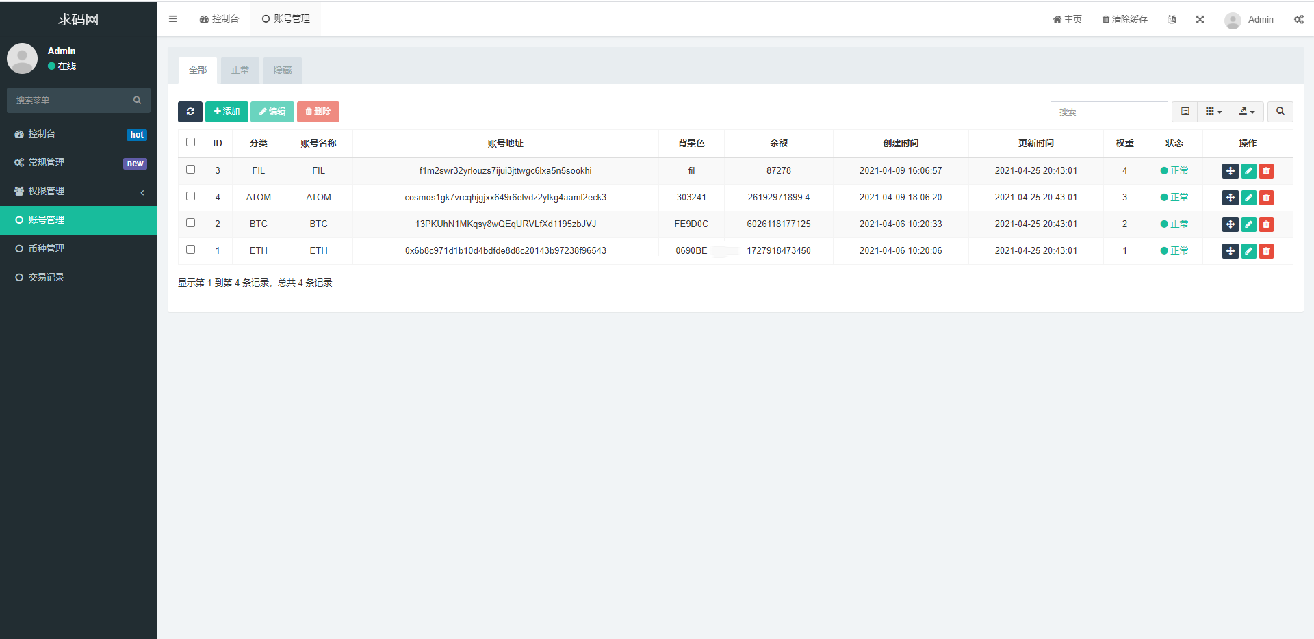Click the 清除缓存 link in top bar
Image resolution: width=1314 pixels, height=639 pixels.
point(1124,19)
